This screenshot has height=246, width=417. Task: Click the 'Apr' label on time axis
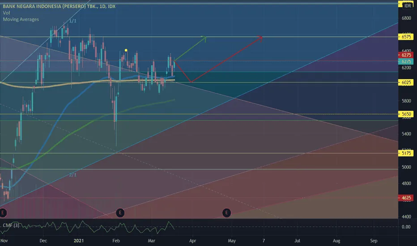tap(192, 240)
